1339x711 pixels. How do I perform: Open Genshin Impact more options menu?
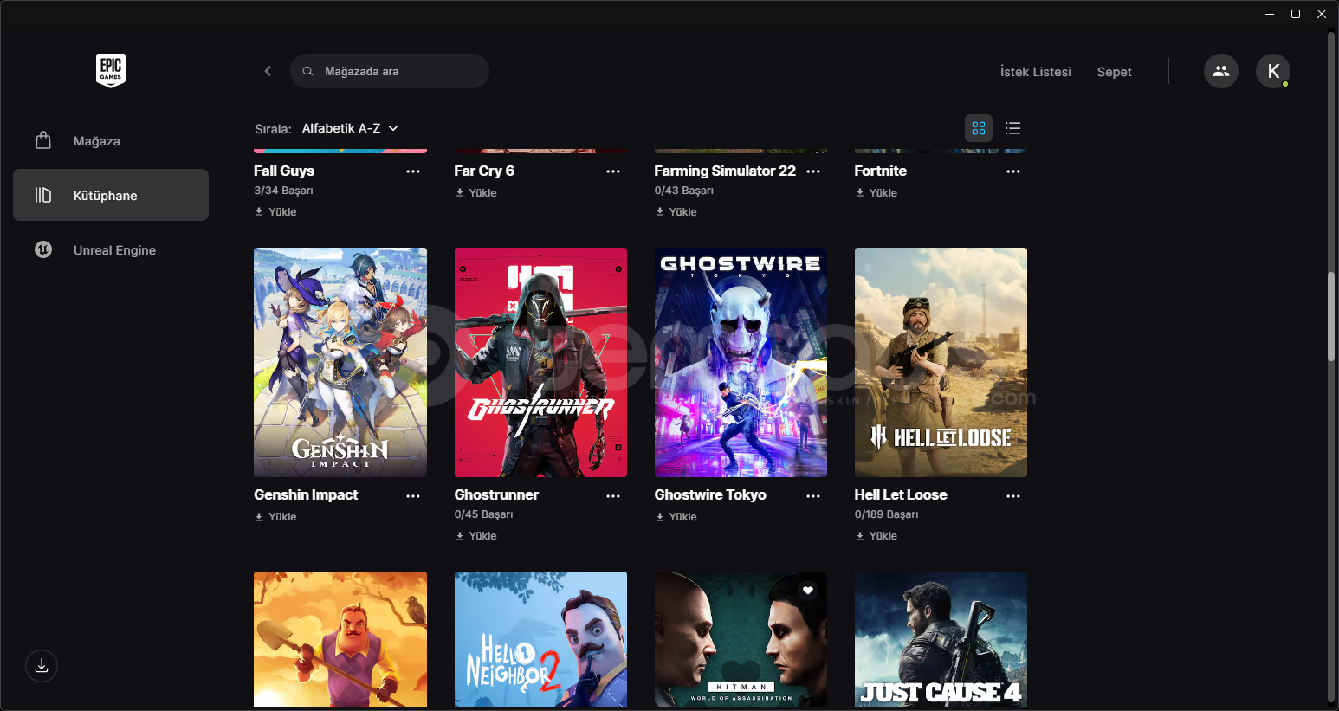pyautogui.click(x=413, y=496)
